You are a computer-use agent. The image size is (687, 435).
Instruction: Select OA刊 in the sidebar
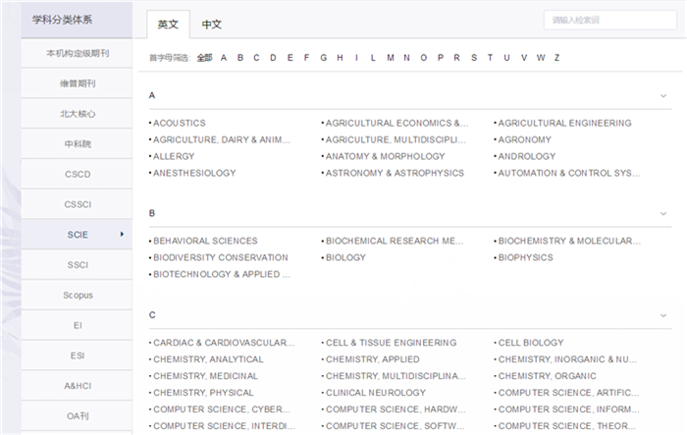pos(78,416)
